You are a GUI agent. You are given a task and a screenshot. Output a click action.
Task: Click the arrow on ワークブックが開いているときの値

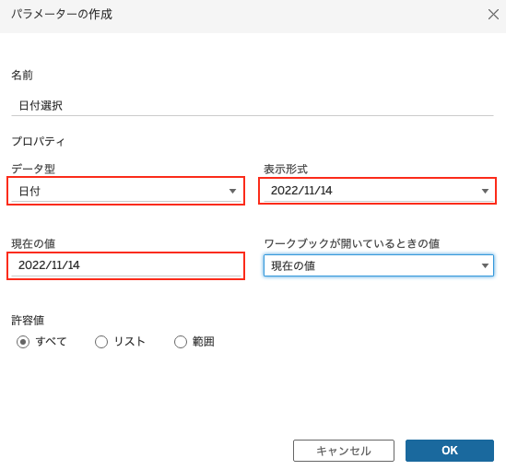[485, 265]
